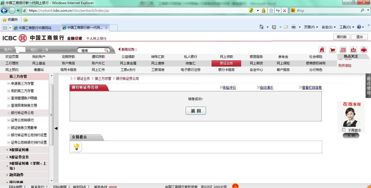Collapse sidebar with the black left arrow
371x188 pixels.
tap(56, 128)
